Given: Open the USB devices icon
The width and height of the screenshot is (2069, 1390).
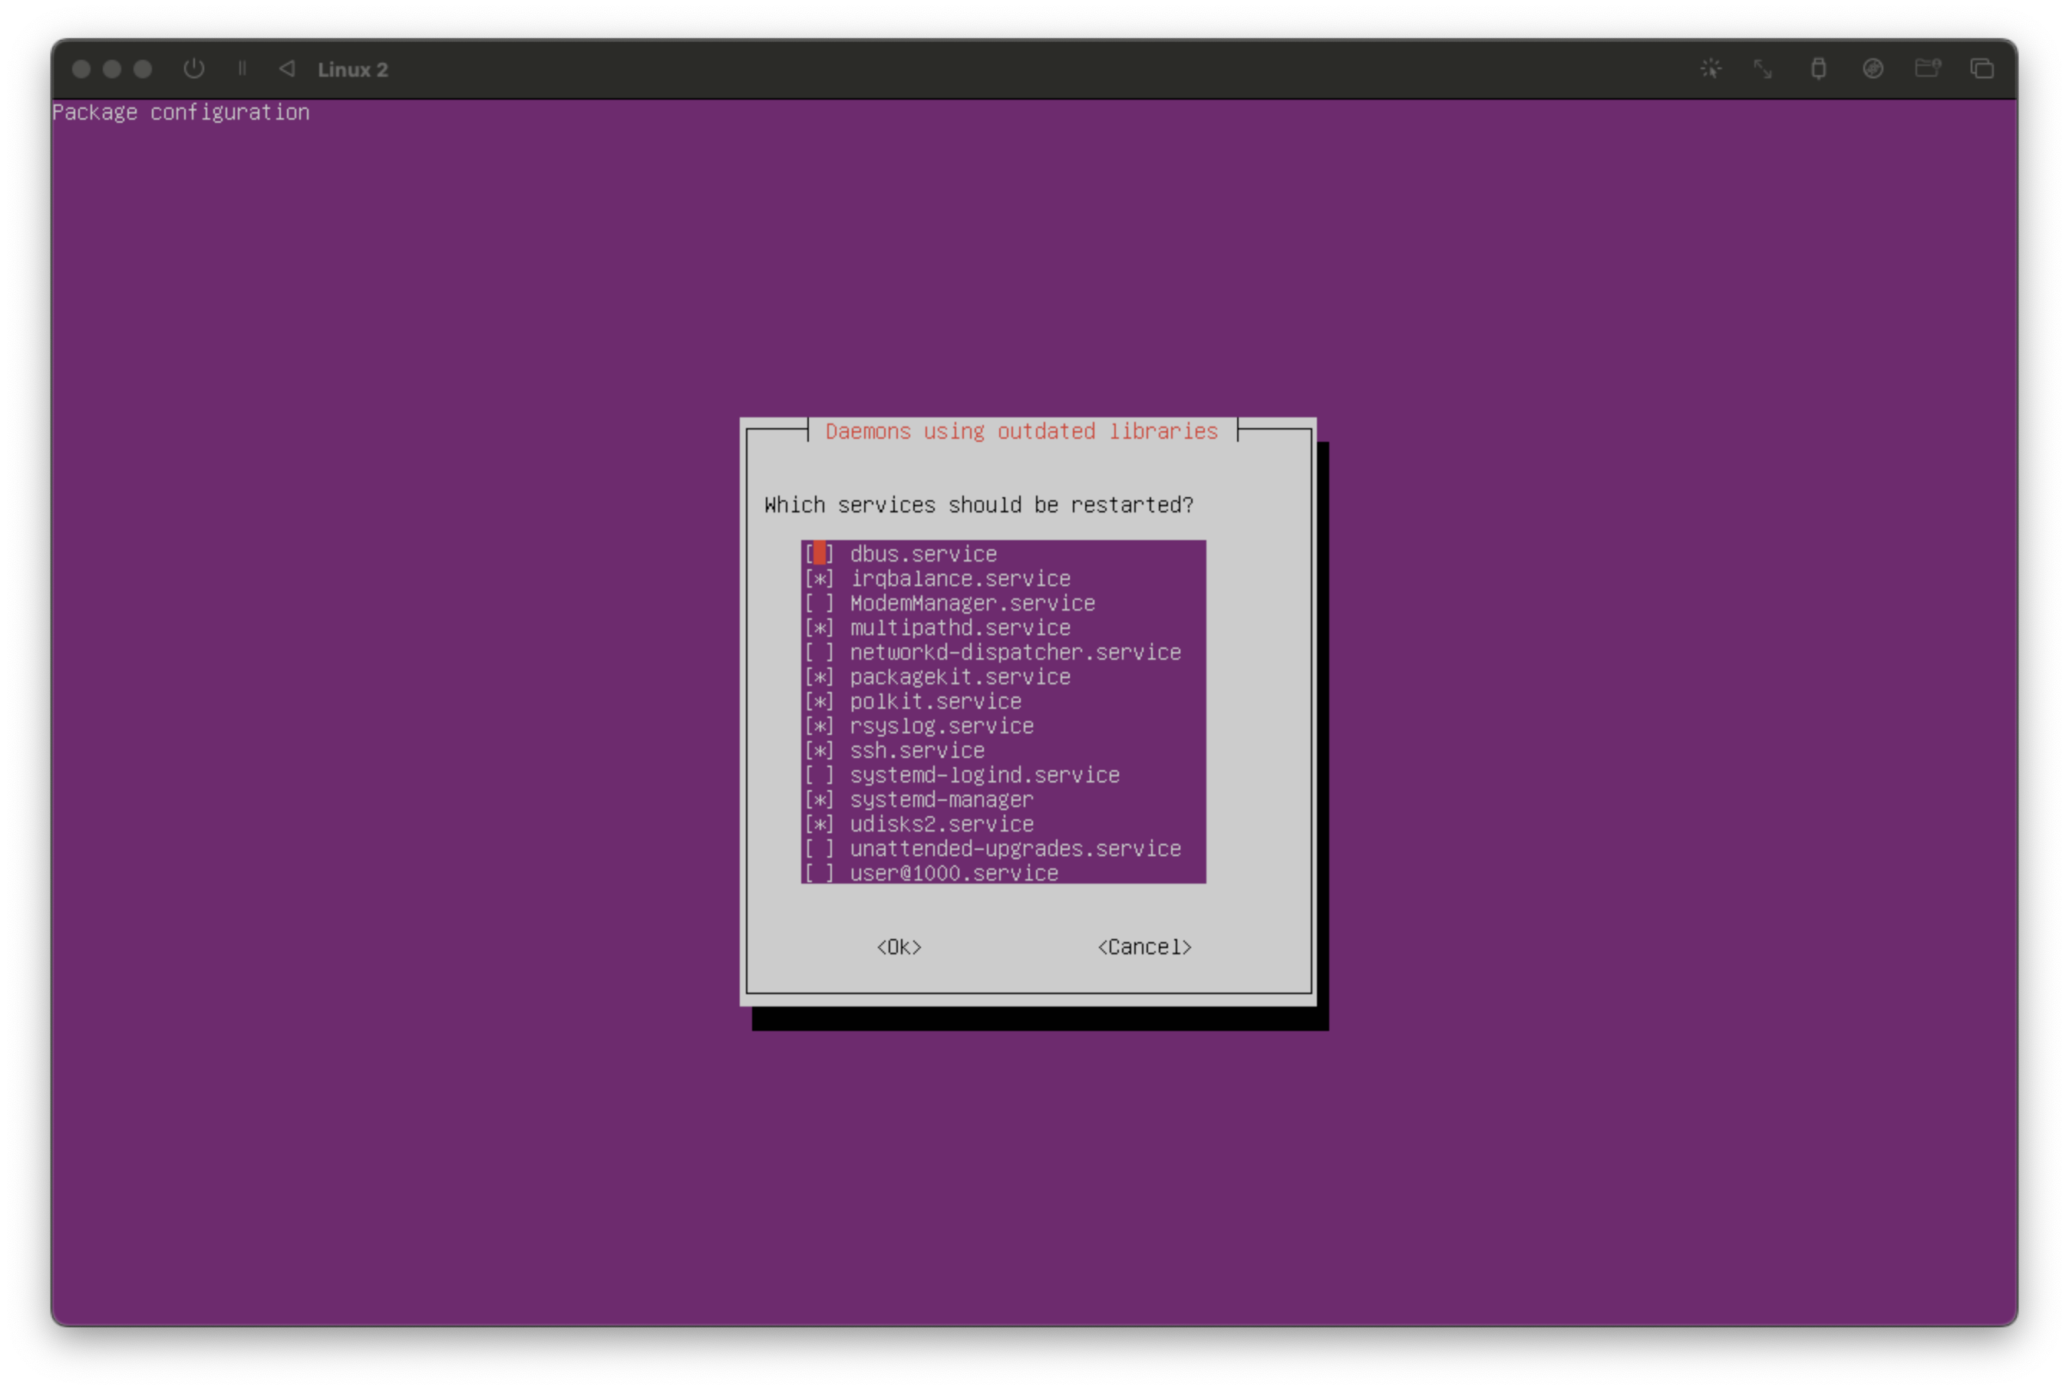Looking at the screenshot, I should pos(1818,68).
